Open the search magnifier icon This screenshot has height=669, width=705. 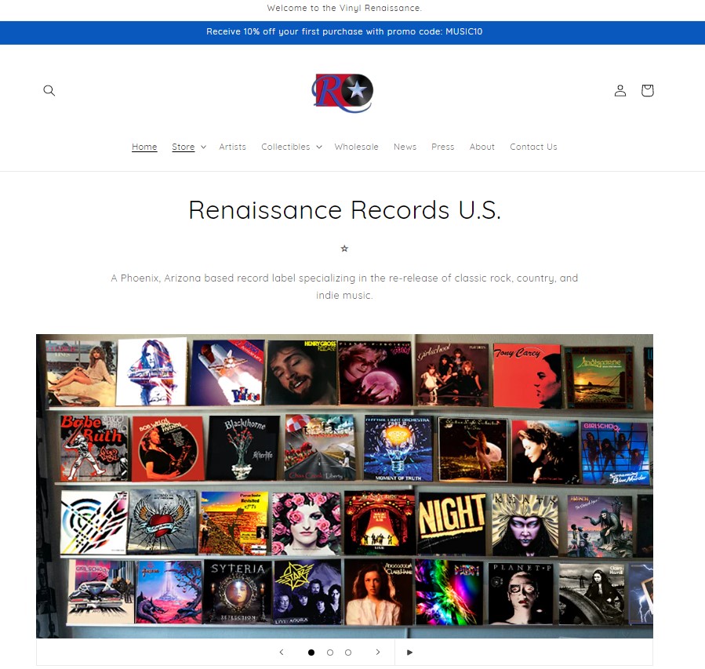(x=49, y=90)
